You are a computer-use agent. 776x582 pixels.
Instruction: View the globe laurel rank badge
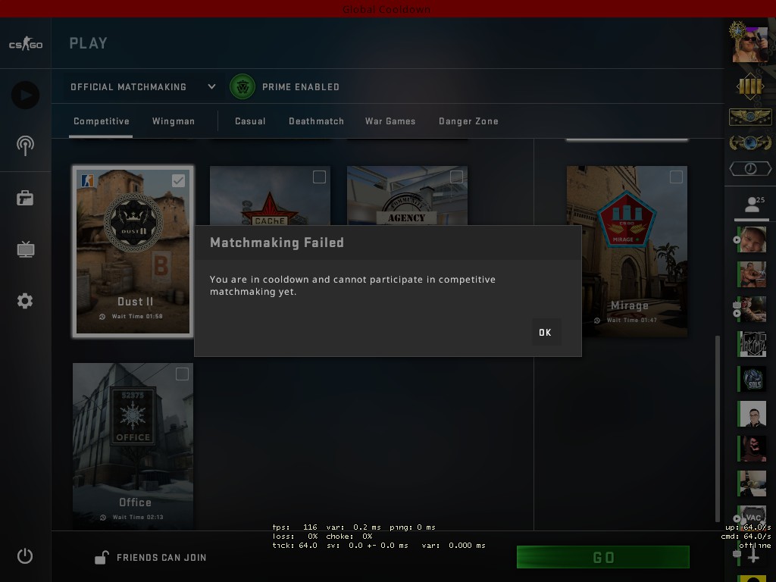click(x=750, y=142)
